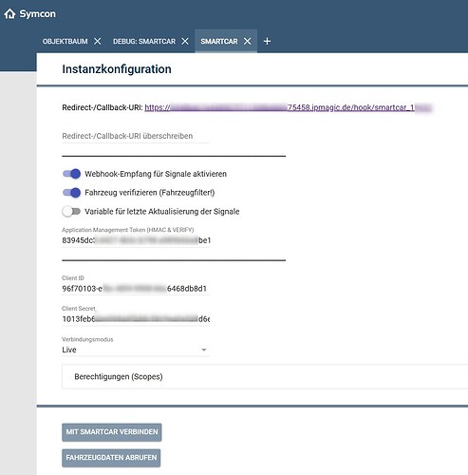This screenshot has width=468, height=475.
Task: Click the Application Management Token field
Action: tap(136, 240)
